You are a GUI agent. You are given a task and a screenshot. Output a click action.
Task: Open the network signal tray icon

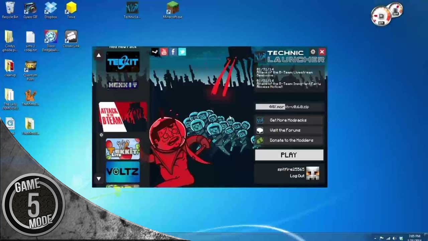click(x=388, y=238)
